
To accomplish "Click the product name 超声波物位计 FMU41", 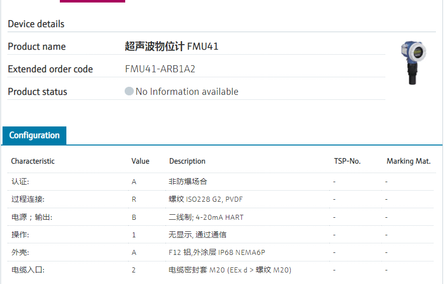I will point(171,47).
